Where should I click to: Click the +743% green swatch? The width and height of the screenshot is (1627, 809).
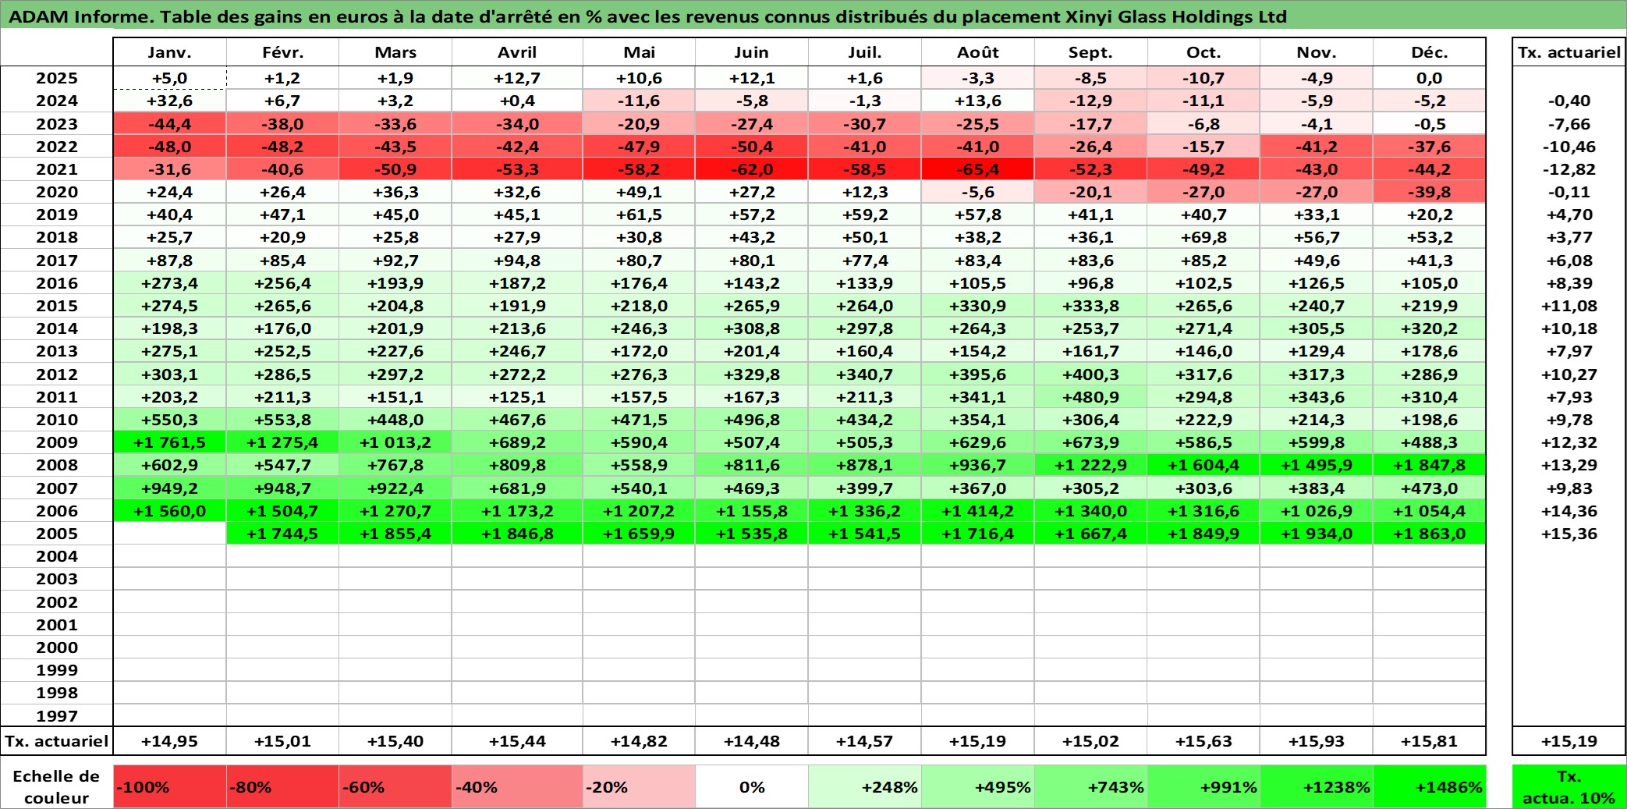coord(1090,786)
